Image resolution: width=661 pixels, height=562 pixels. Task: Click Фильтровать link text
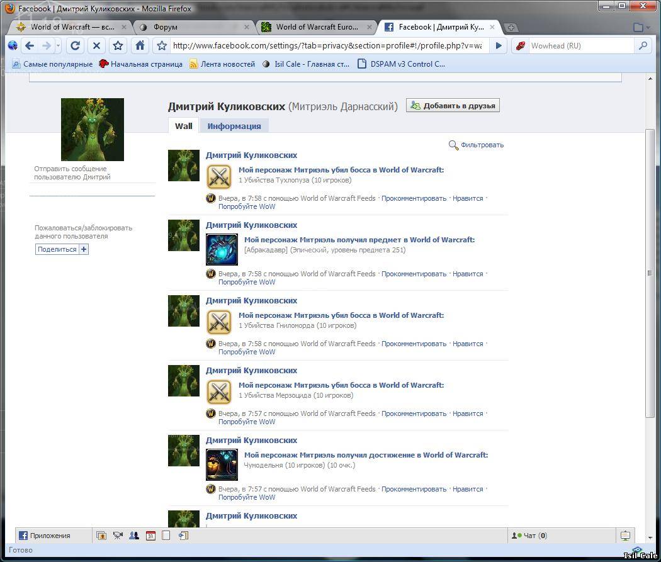pos(482,145)
